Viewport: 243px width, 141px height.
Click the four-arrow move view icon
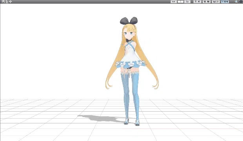241,2
